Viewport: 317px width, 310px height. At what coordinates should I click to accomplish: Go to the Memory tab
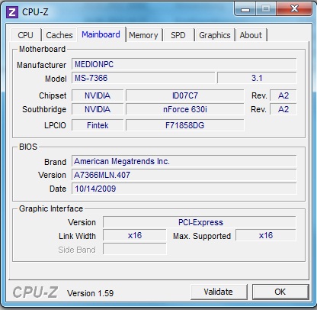tap(143, 35)
